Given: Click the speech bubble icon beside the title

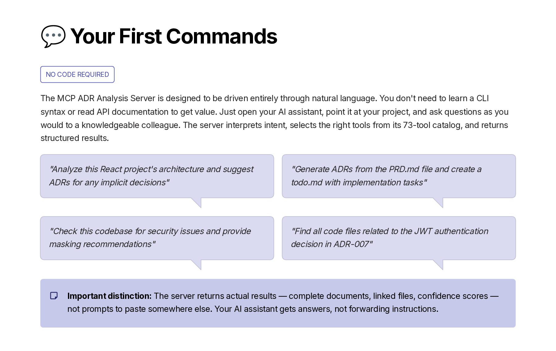Looking at the screenshot, I should 53,36.
